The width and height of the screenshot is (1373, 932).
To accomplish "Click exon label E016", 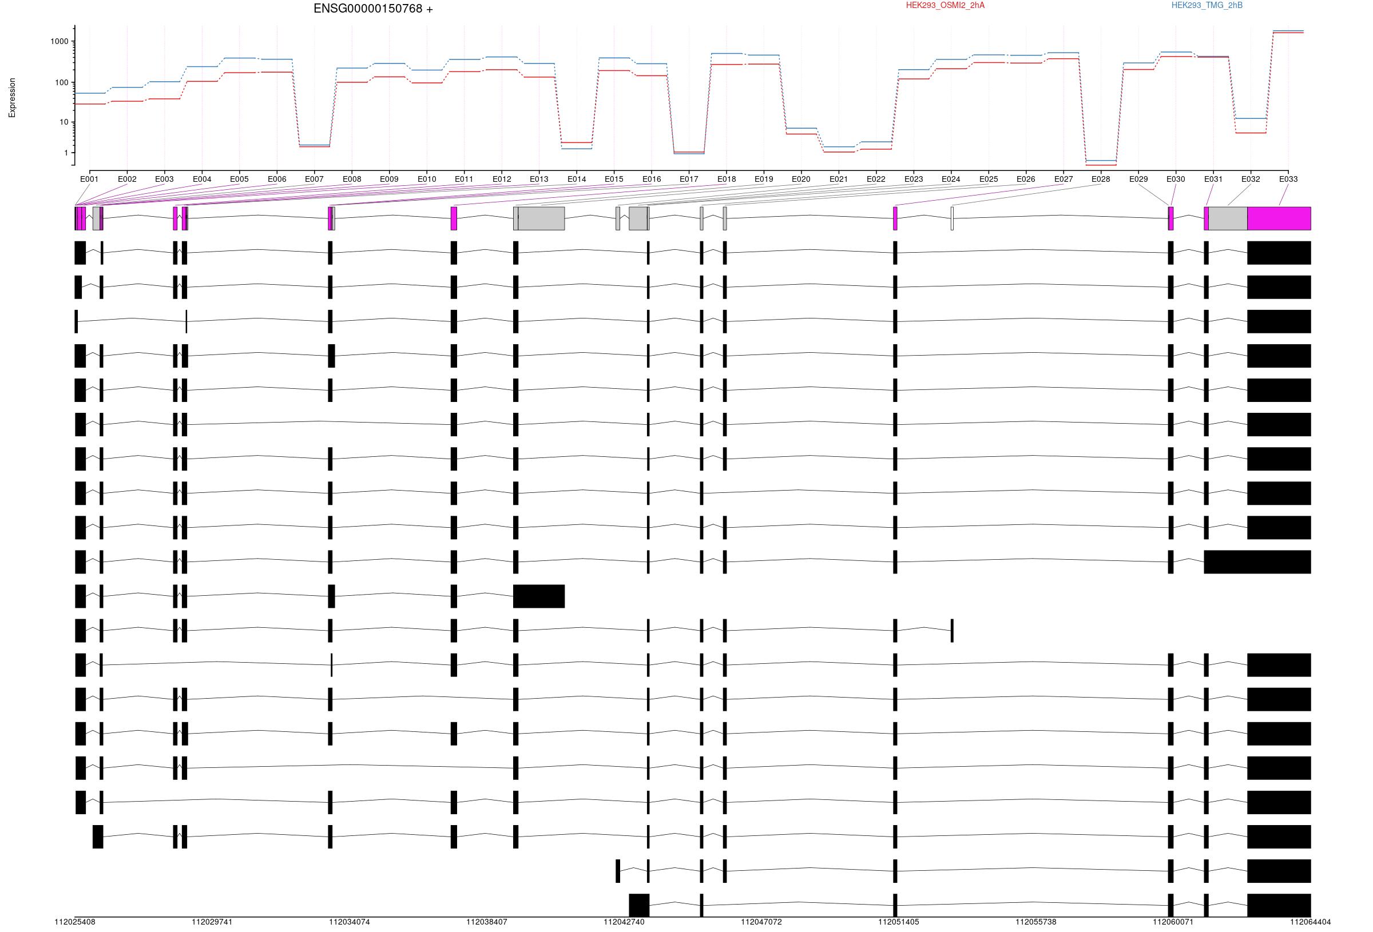I will click(652, 179).
